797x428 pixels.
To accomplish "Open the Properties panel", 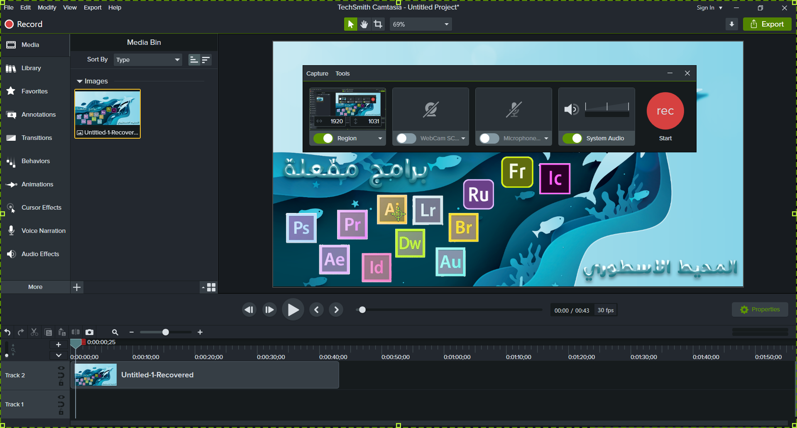I will pos(760,310).
